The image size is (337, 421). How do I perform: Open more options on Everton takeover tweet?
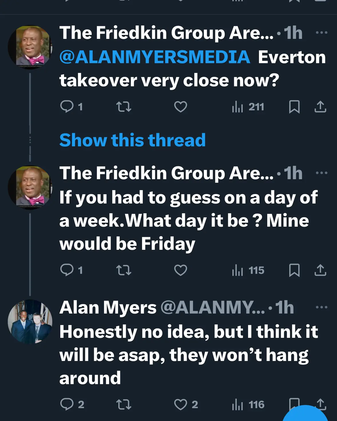(x=321, y=33)
